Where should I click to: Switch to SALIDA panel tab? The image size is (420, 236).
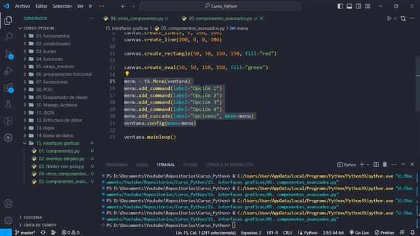click(142, 165)
